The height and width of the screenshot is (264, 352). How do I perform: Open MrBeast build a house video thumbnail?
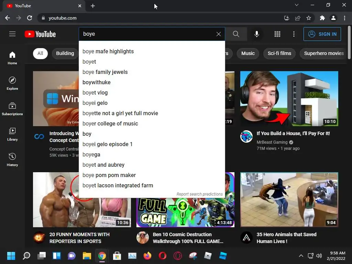(289, 99)
